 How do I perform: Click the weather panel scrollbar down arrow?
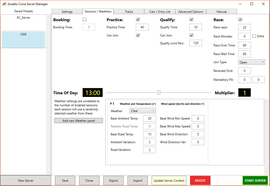coord(266,172)
